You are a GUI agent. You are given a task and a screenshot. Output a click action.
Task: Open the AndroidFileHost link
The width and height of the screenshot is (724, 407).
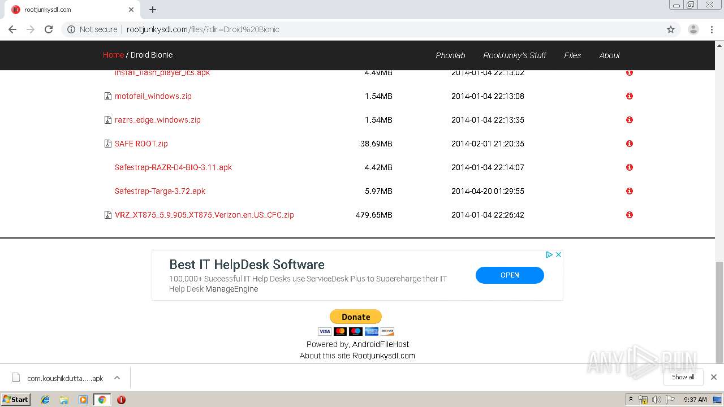(381, 344)
